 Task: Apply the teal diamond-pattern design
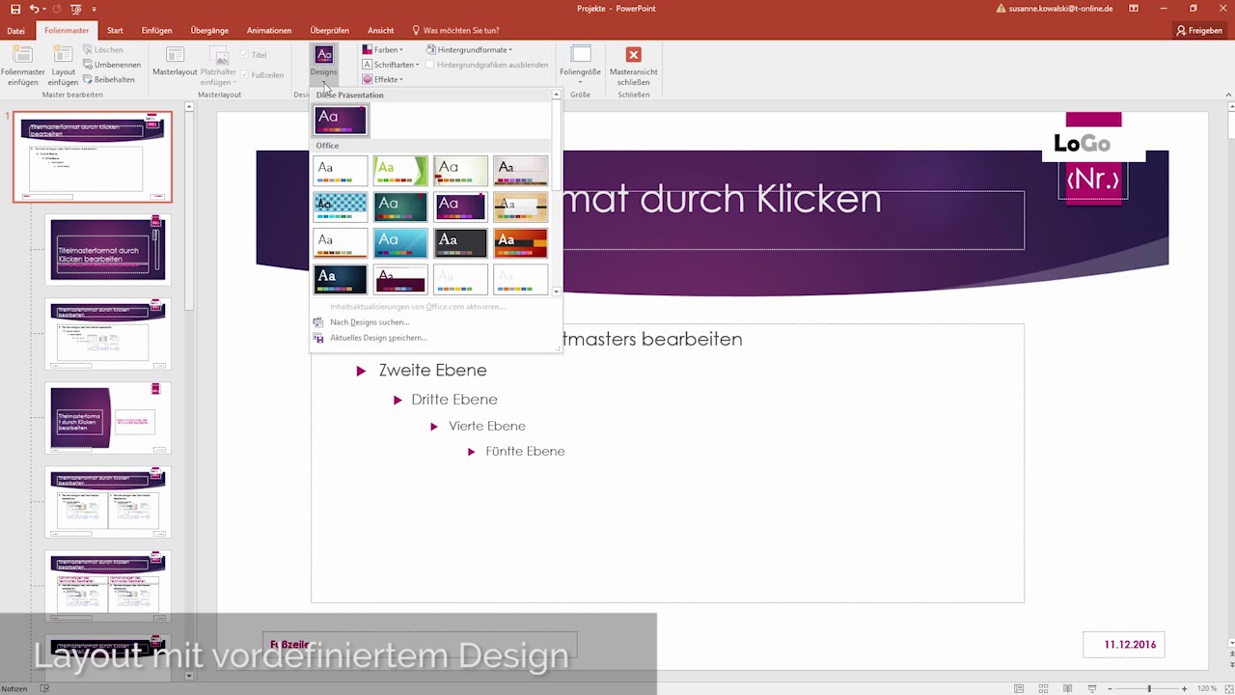click(x=341, y=207)
